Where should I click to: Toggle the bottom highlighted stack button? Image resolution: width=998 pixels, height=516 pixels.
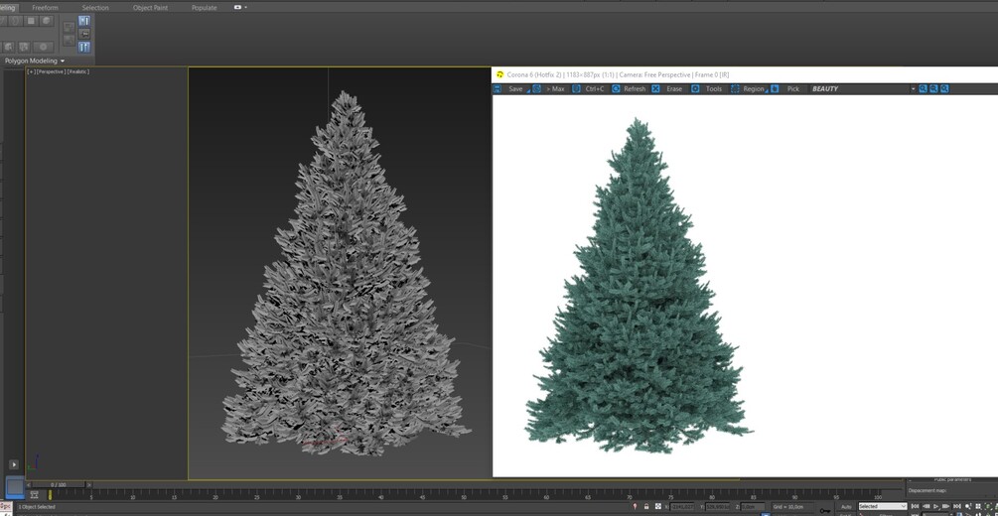[x=84, y=47]
